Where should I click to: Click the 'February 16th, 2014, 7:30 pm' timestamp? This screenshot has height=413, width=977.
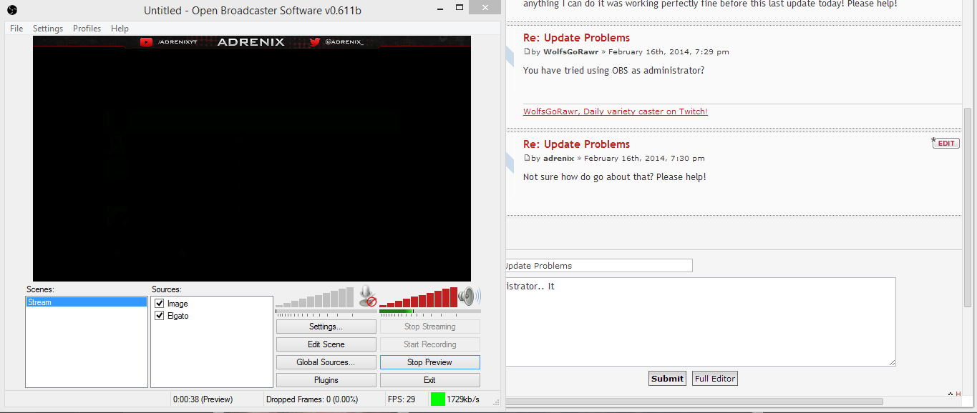(x=644, y=159)
